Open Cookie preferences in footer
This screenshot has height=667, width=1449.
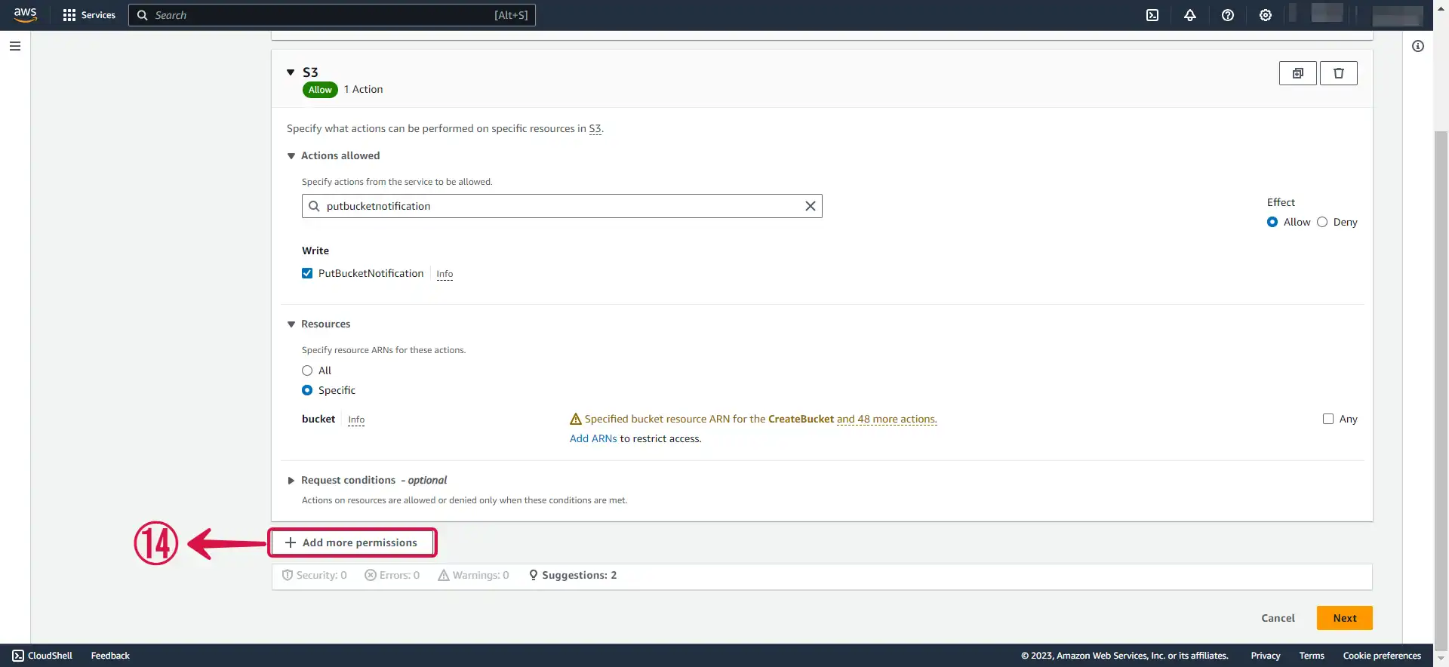tap(1382, 656)
